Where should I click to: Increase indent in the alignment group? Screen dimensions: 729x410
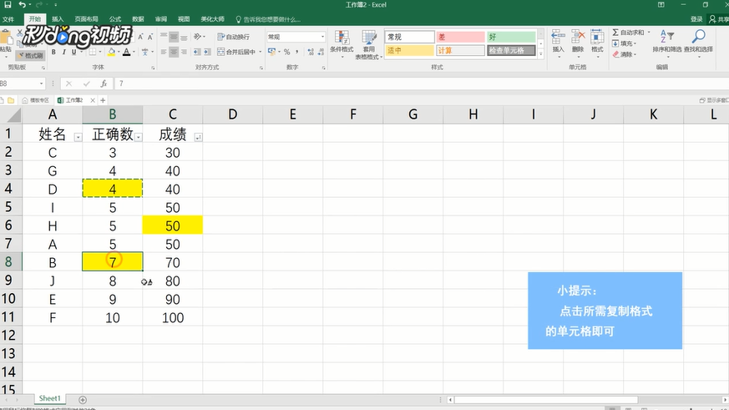point(207,52)
